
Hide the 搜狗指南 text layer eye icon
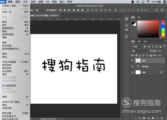coord(132,66)
